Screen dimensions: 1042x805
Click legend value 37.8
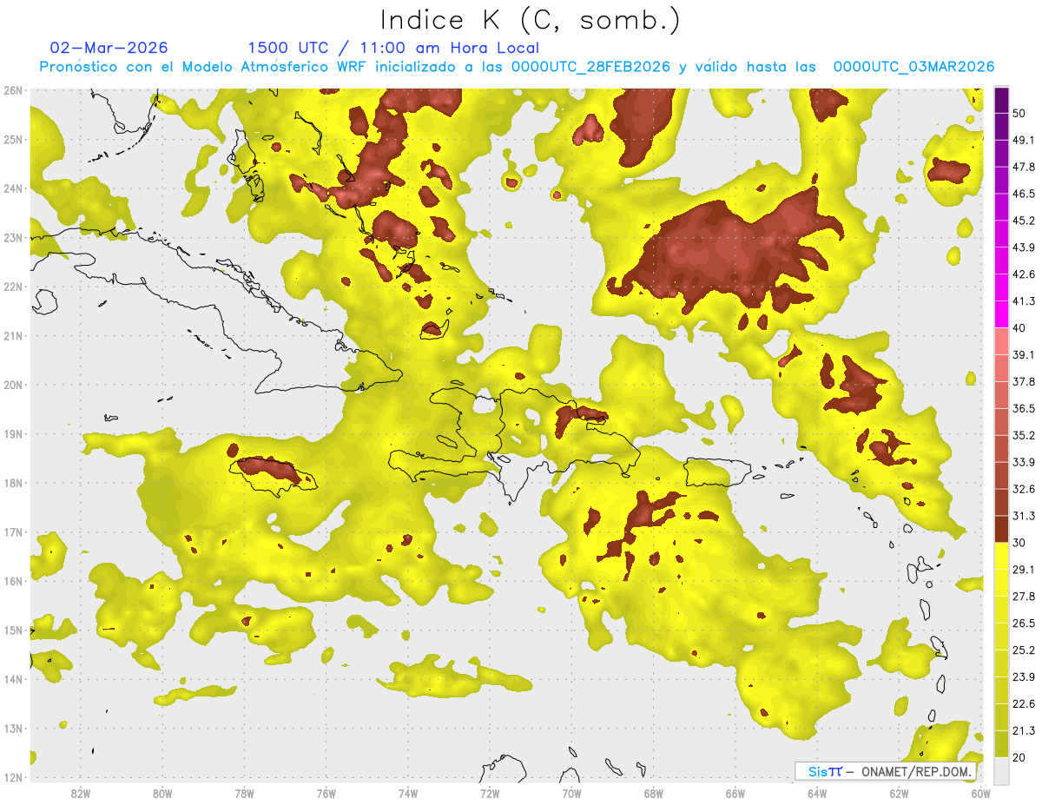point(1025,381)
